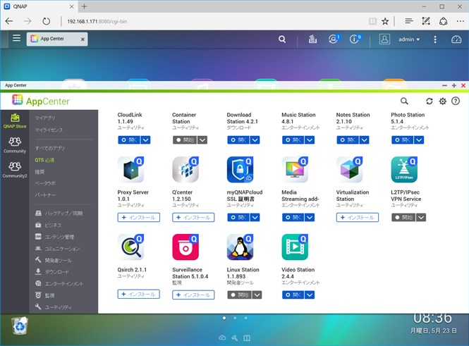
Task: Go to second desktop page dot
Action: tap(235, 319)
